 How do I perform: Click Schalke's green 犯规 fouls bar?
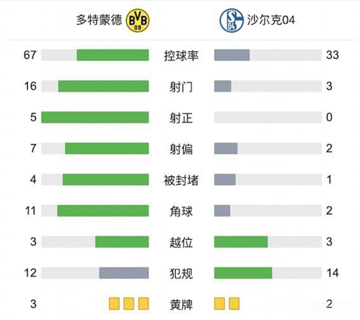243,273
